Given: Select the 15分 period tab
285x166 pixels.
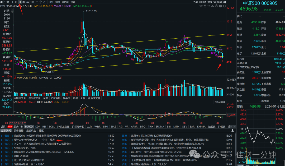Looking at the screenshot, I should 44,2.
